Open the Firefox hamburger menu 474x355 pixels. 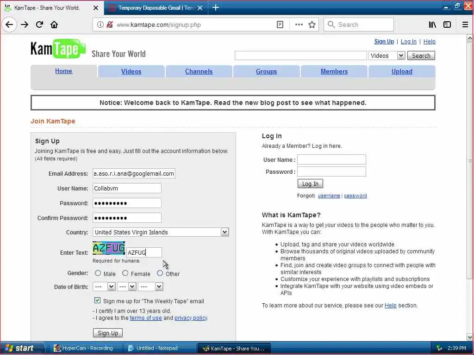(465, 24)
